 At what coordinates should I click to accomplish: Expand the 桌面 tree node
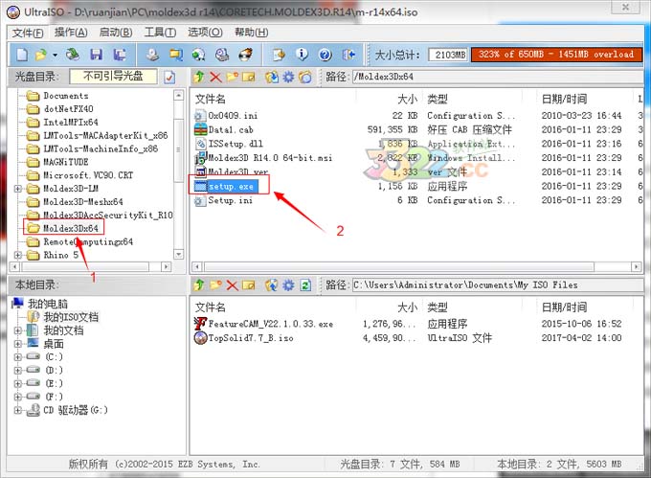click(18, 344)
